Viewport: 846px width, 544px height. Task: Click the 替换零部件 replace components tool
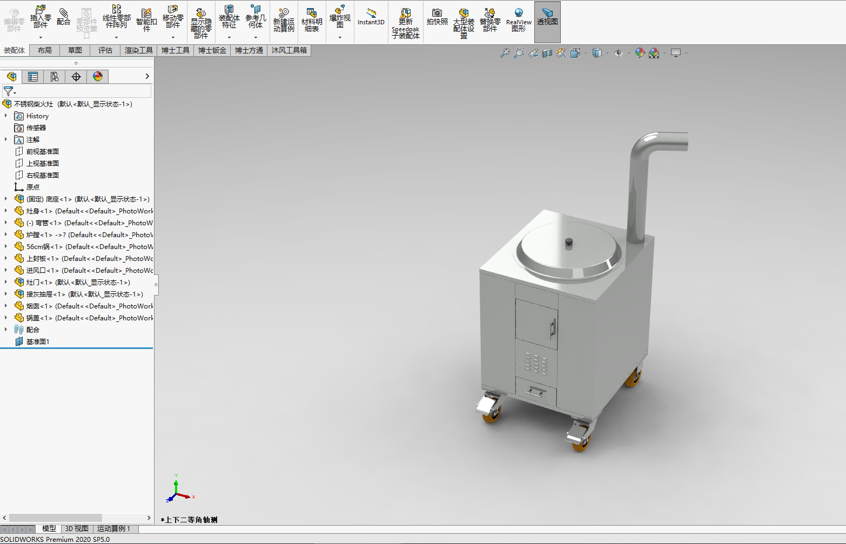(490, 20)
